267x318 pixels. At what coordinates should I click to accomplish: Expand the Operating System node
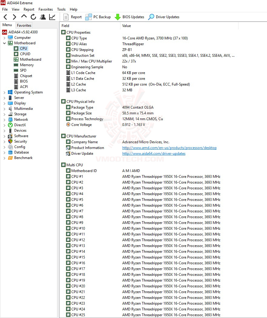coord(4,93)
